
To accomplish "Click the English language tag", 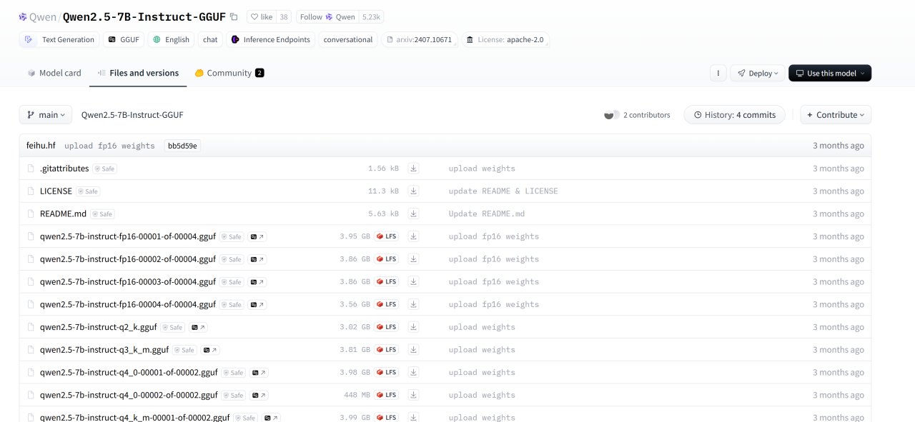I will coord(171,40).
